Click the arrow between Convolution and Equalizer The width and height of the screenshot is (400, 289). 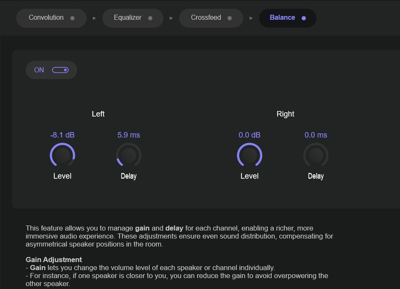(95, 18)
